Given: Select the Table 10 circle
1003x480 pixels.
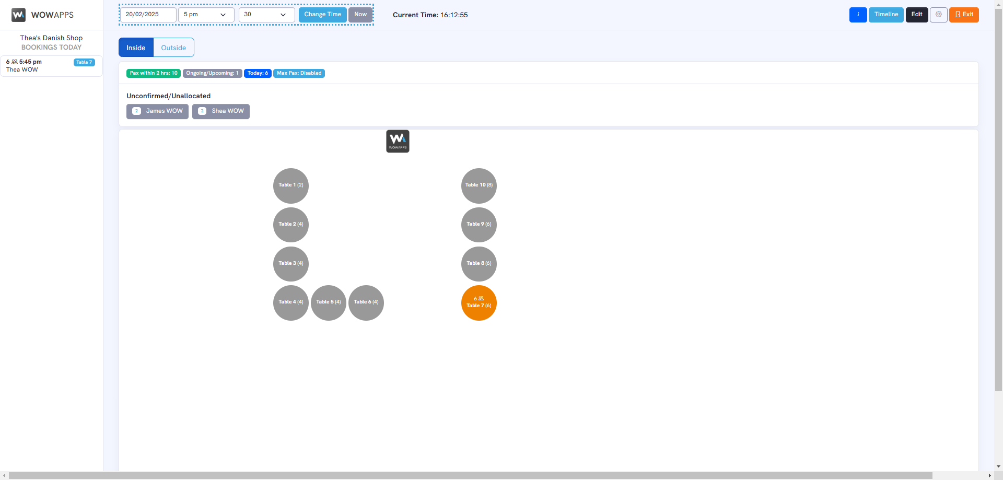Looking at the screenshot, I should pos(479,185).
